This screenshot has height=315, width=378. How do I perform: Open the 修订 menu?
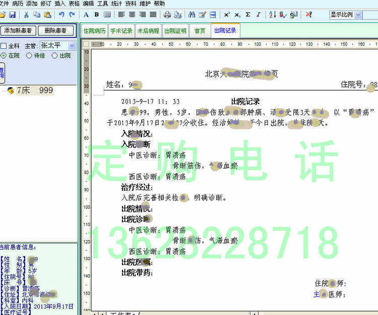tap(46, 4)
